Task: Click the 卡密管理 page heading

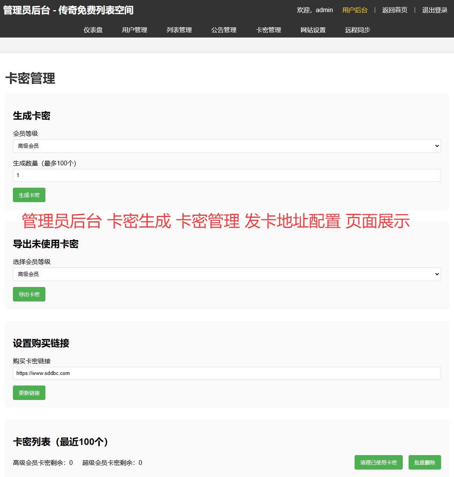Action: tap(30, 78)
